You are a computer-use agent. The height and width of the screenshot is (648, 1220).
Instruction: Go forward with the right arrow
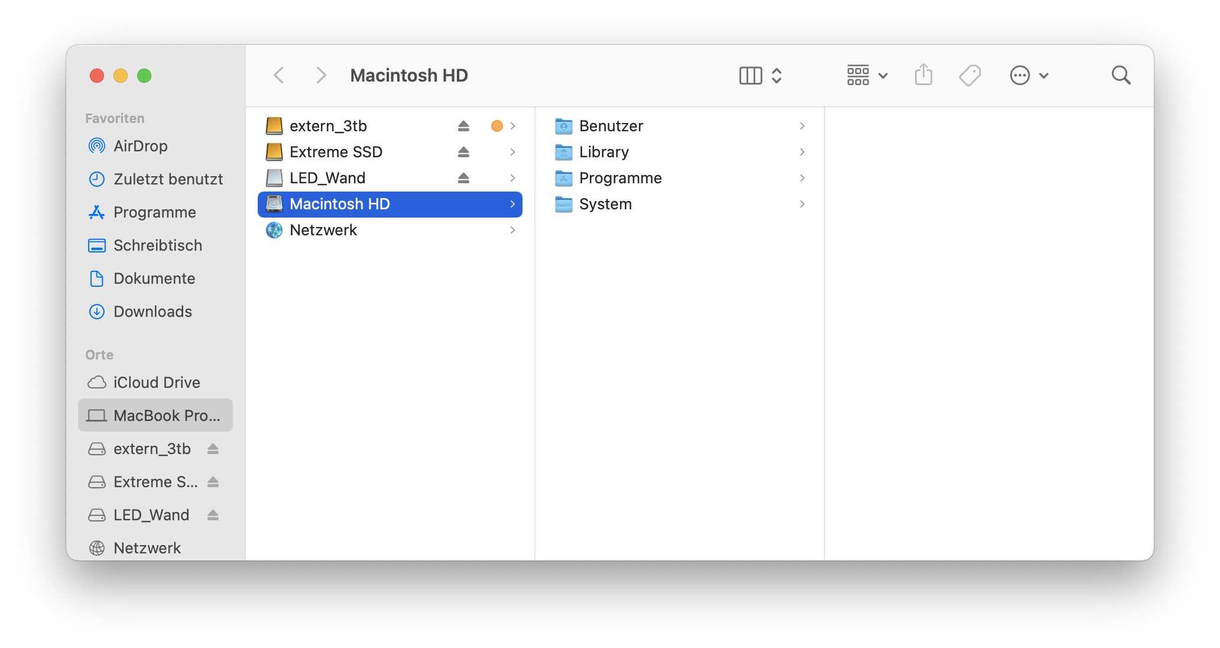pos(321,76)
